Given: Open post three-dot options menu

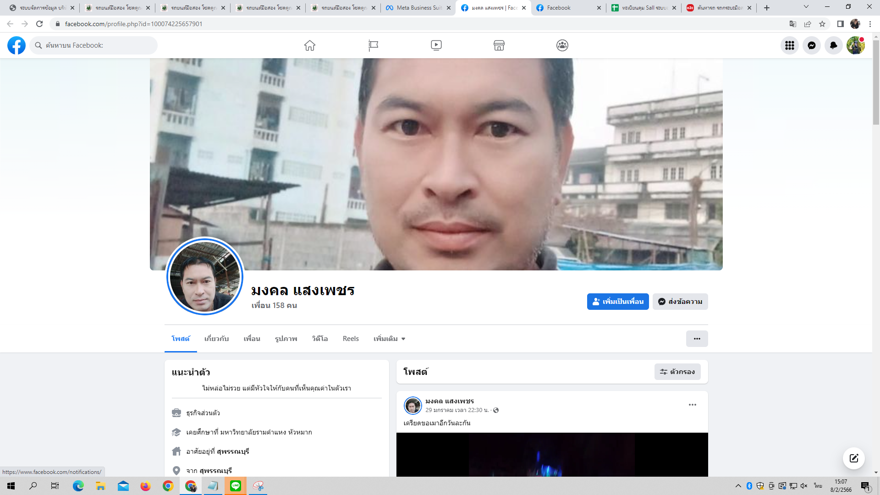Looking at the screenshot, I should [x=692, y=405].
